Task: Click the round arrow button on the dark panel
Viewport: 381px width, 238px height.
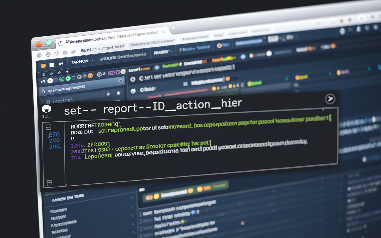Action: (330, 99)
